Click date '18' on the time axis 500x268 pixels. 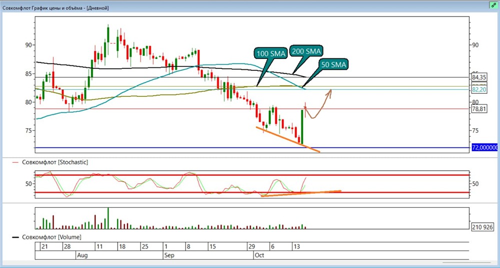pos(122,247)
